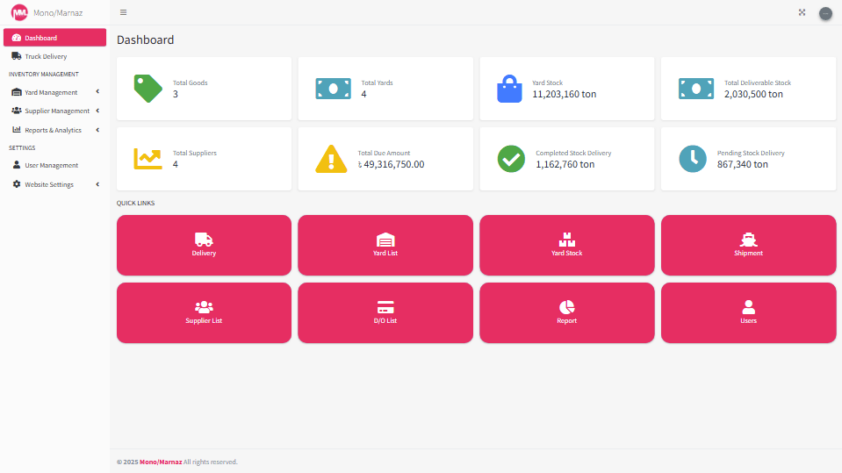The image size is (842, 473).
Task: Enter fullscreen with the expand icon
Action: coord(802,12)
